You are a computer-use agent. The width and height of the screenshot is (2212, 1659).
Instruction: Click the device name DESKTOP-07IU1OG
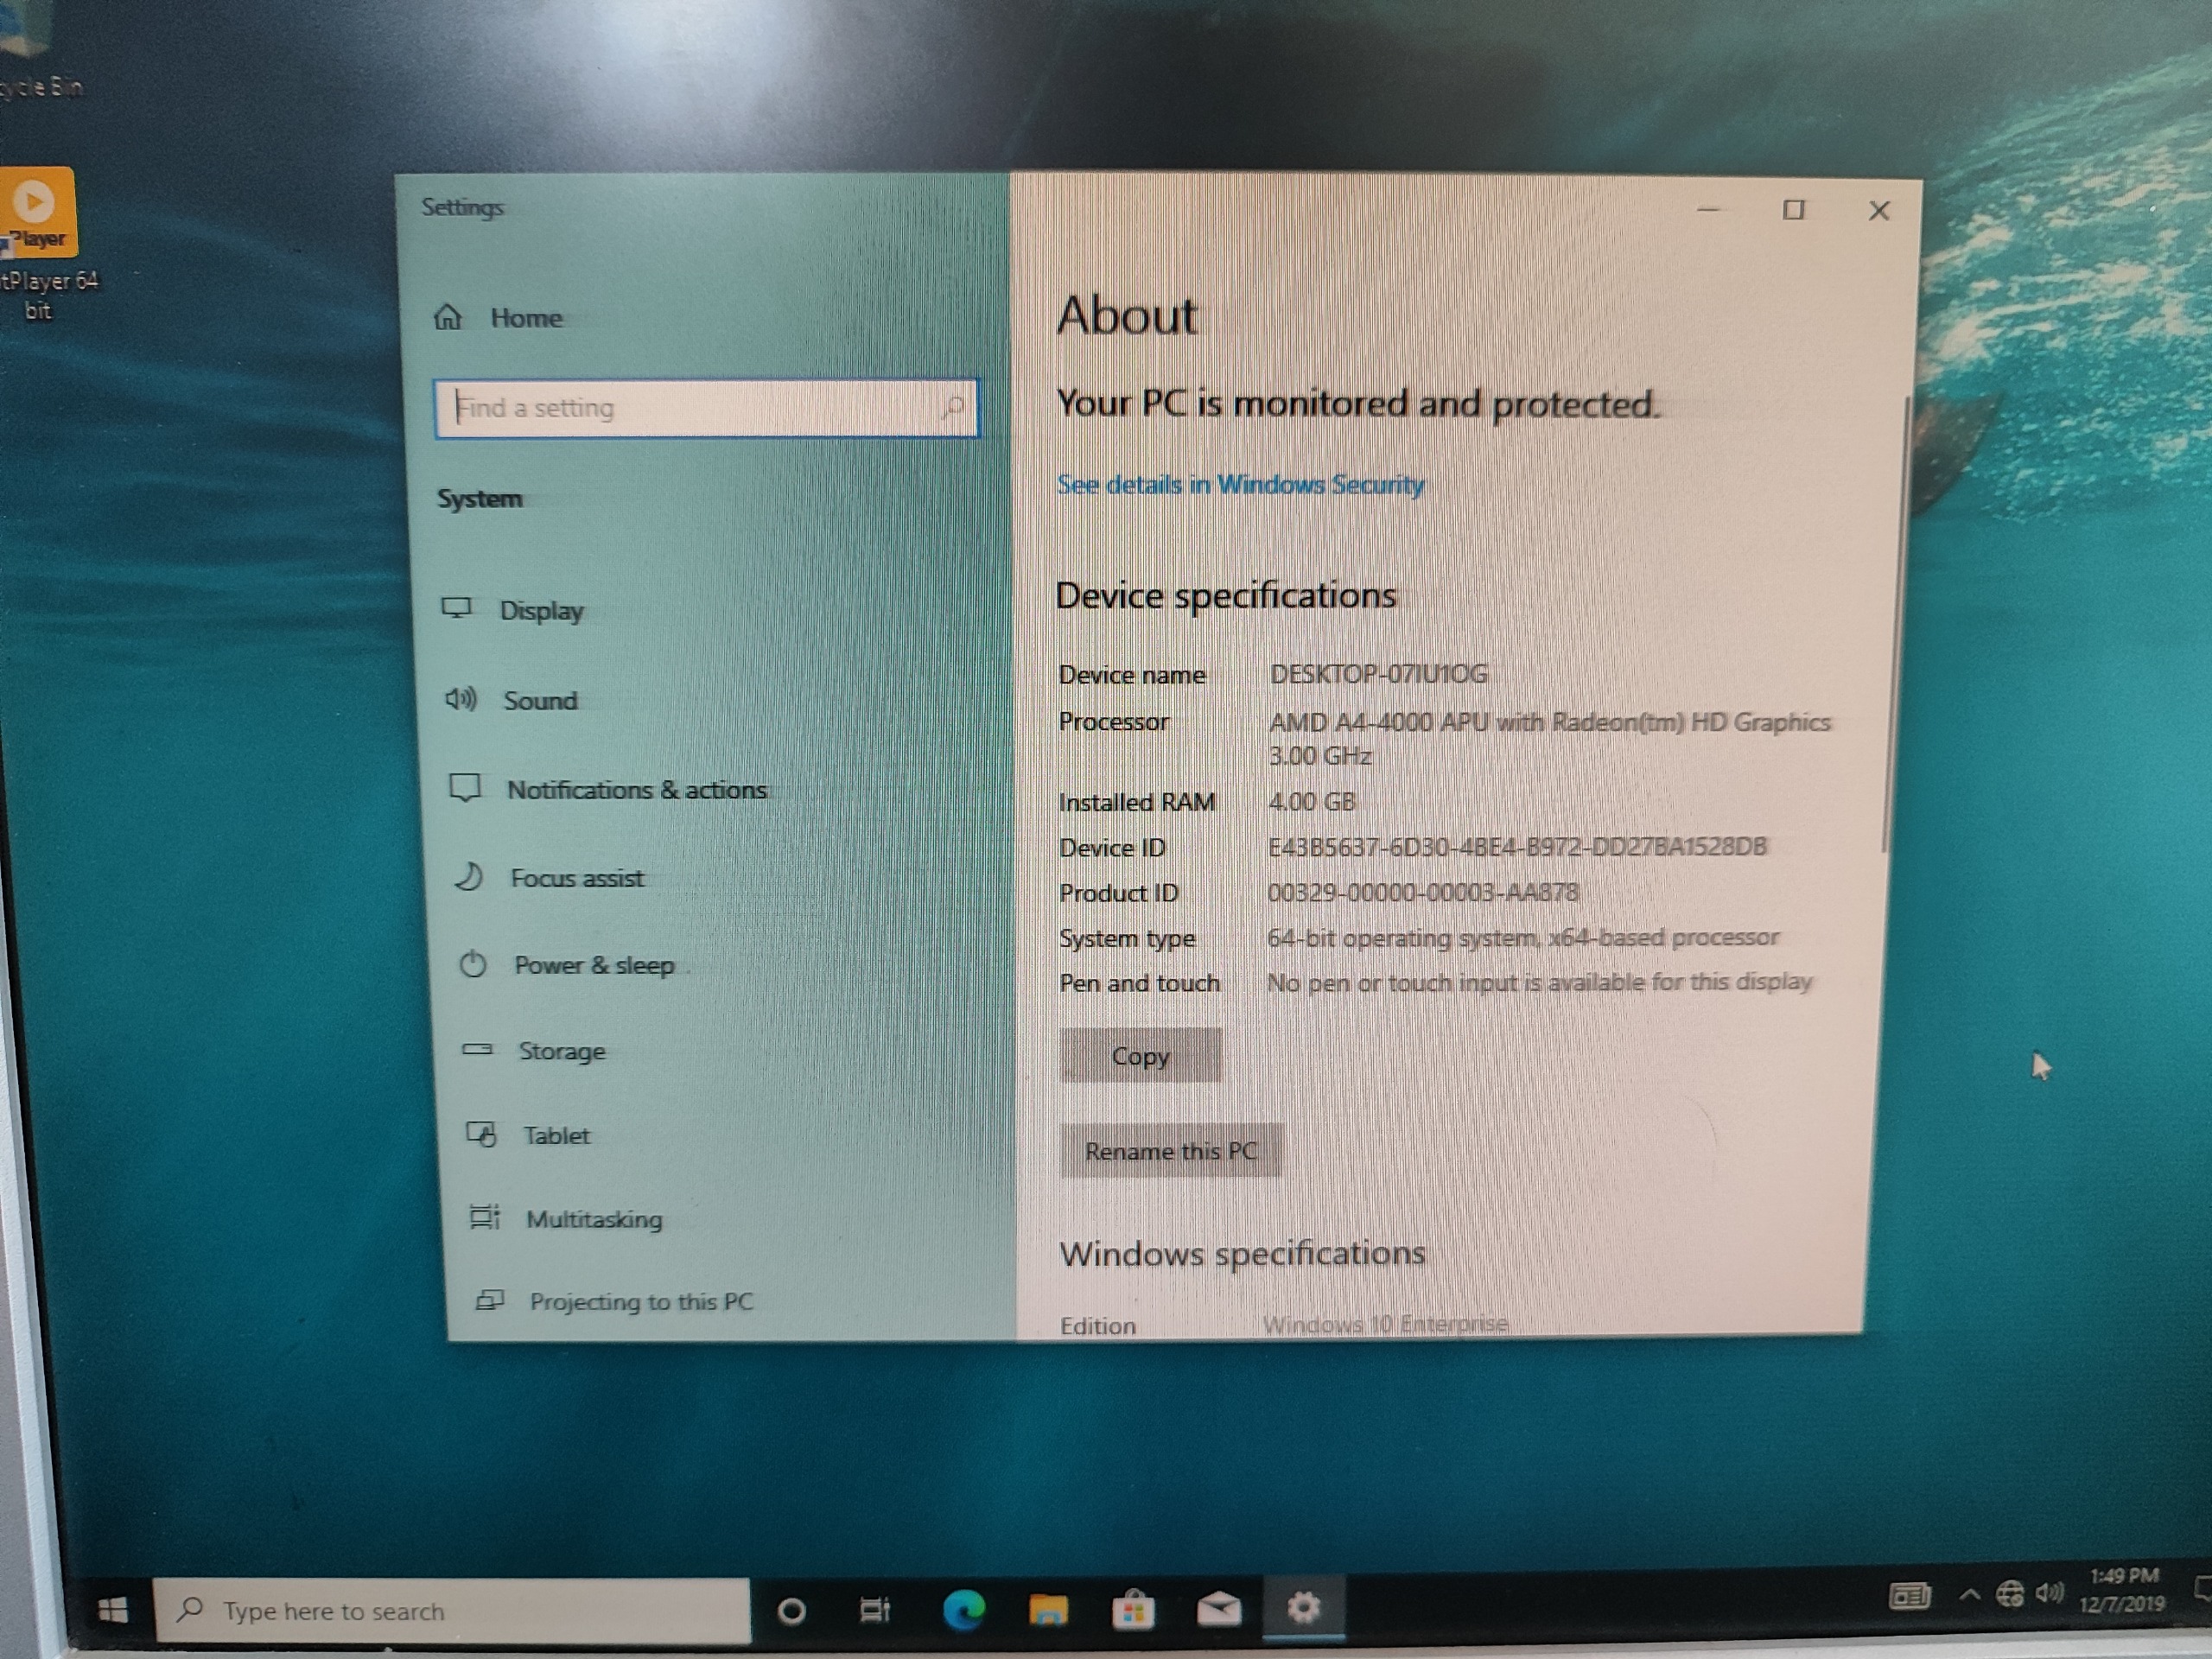(1379, 674)
